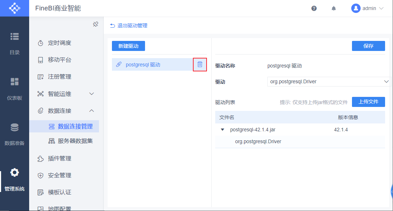Click the FineBI logo icon
Screen dimensions: 393x211
[14, 8]
